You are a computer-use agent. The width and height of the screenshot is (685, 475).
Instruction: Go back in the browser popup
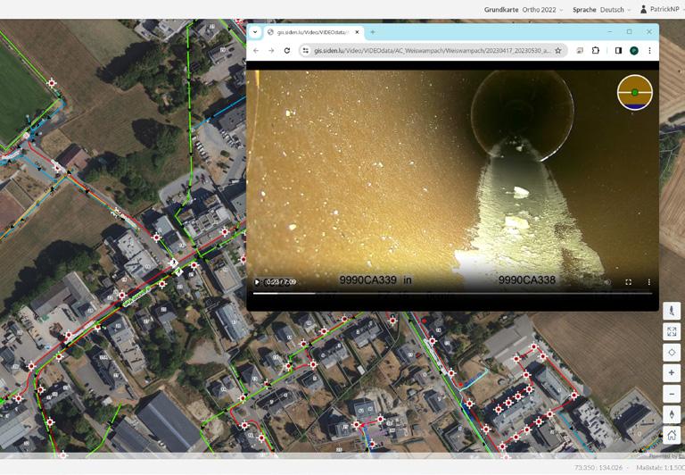tap(256, 51)
